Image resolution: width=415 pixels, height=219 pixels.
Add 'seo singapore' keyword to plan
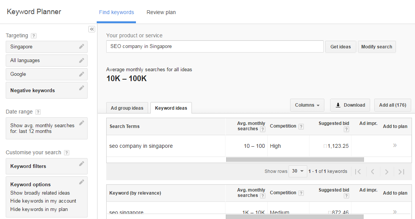tap(395, 212)
